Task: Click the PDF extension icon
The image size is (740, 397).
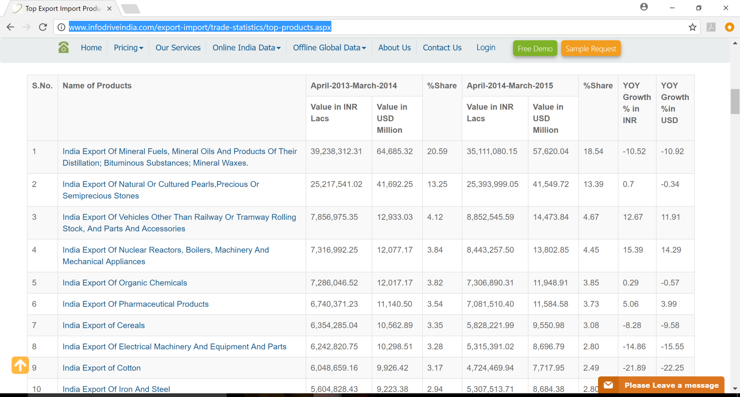Action: coord(711,27)
